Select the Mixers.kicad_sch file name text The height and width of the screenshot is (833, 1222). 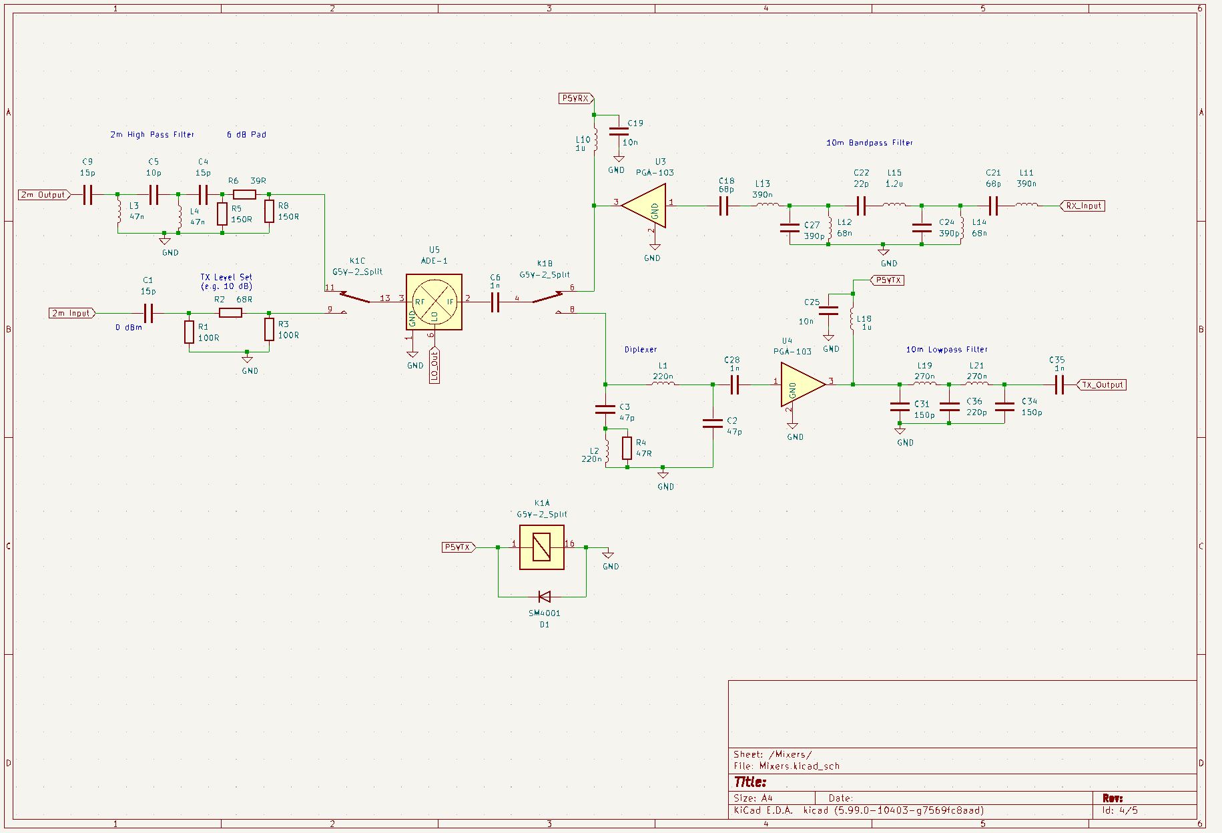click(x=799, y=766)
